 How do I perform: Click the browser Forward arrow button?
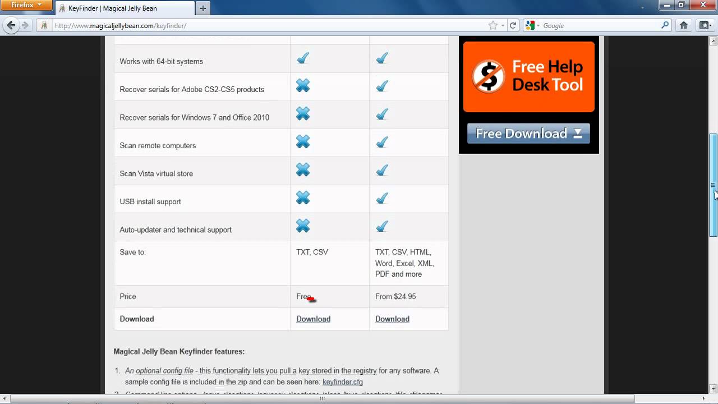(x=25, y=25)
